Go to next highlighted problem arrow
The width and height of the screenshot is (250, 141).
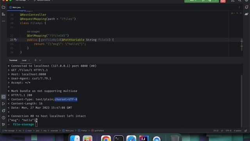point(241,13)
